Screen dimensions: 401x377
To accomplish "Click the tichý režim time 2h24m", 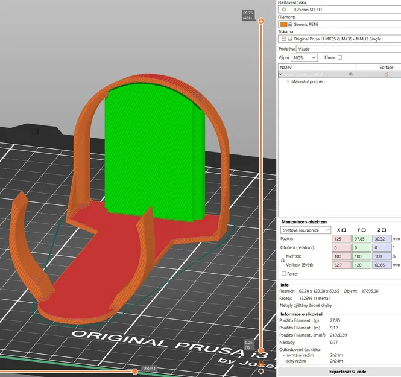I will coord(336,361).
